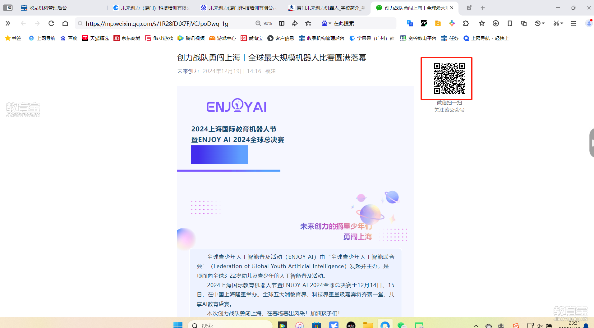Open the black signature-style extension
The width and height of the screenshot is (594, 328).
(424, 23)
